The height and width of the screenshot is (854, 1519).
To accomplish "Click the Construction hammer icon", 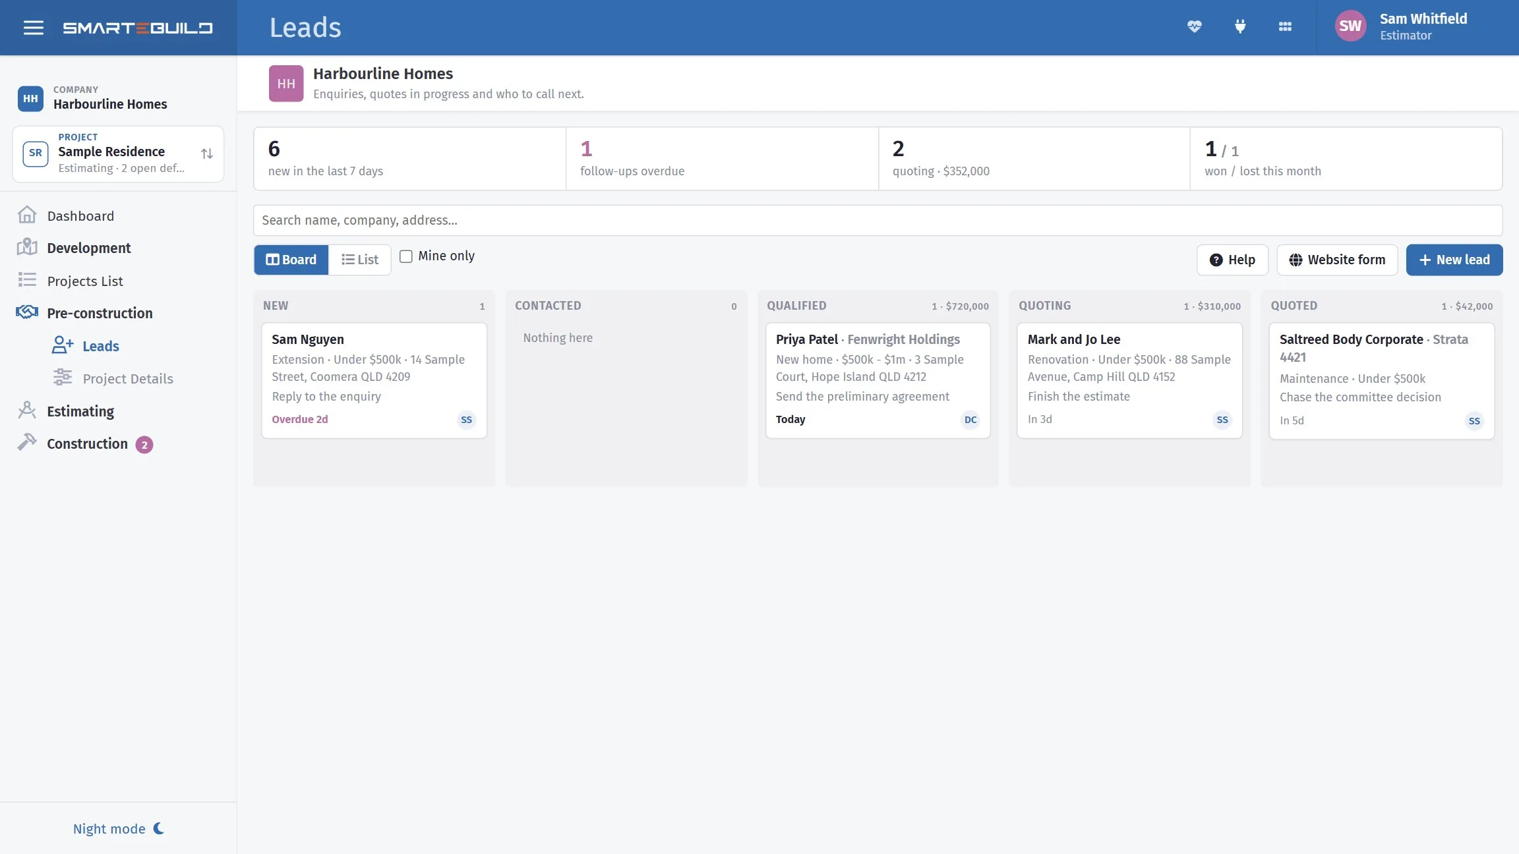I will [27, 442].
